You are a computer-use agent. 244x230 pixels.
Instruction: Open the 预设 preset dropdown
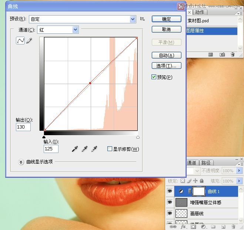(133, 19)
